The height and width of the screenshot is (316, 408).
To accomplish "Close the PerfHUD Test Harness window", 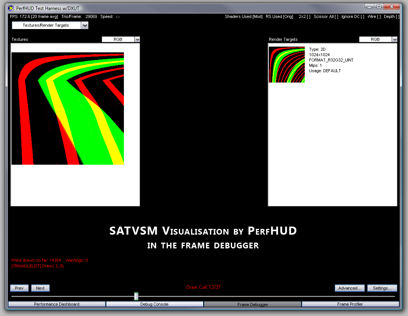I will [x=392, y=7].
